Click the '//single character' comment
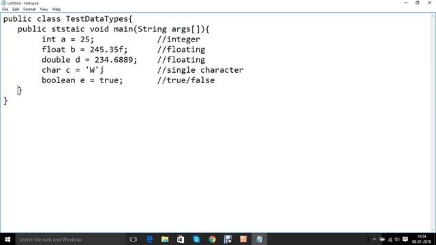This screenshot has width=436, height=245. [x=200, y=70]
